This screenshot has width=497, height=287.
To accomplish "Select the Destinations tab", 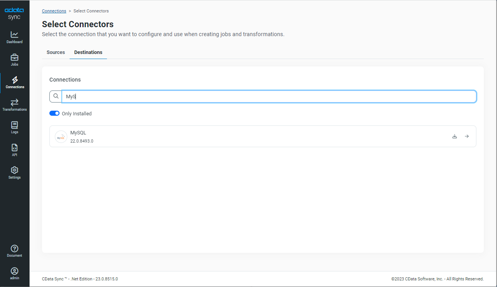I will 88,52.
